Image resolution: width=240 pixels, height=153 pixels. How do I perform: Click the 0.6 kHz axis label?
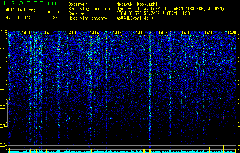pos(3,145)
